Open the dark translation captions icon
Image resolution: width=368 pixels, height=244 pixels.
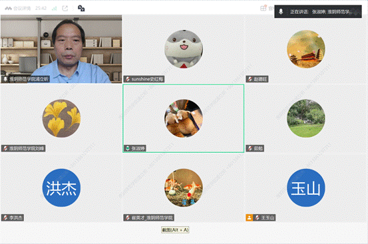[81, 9]
